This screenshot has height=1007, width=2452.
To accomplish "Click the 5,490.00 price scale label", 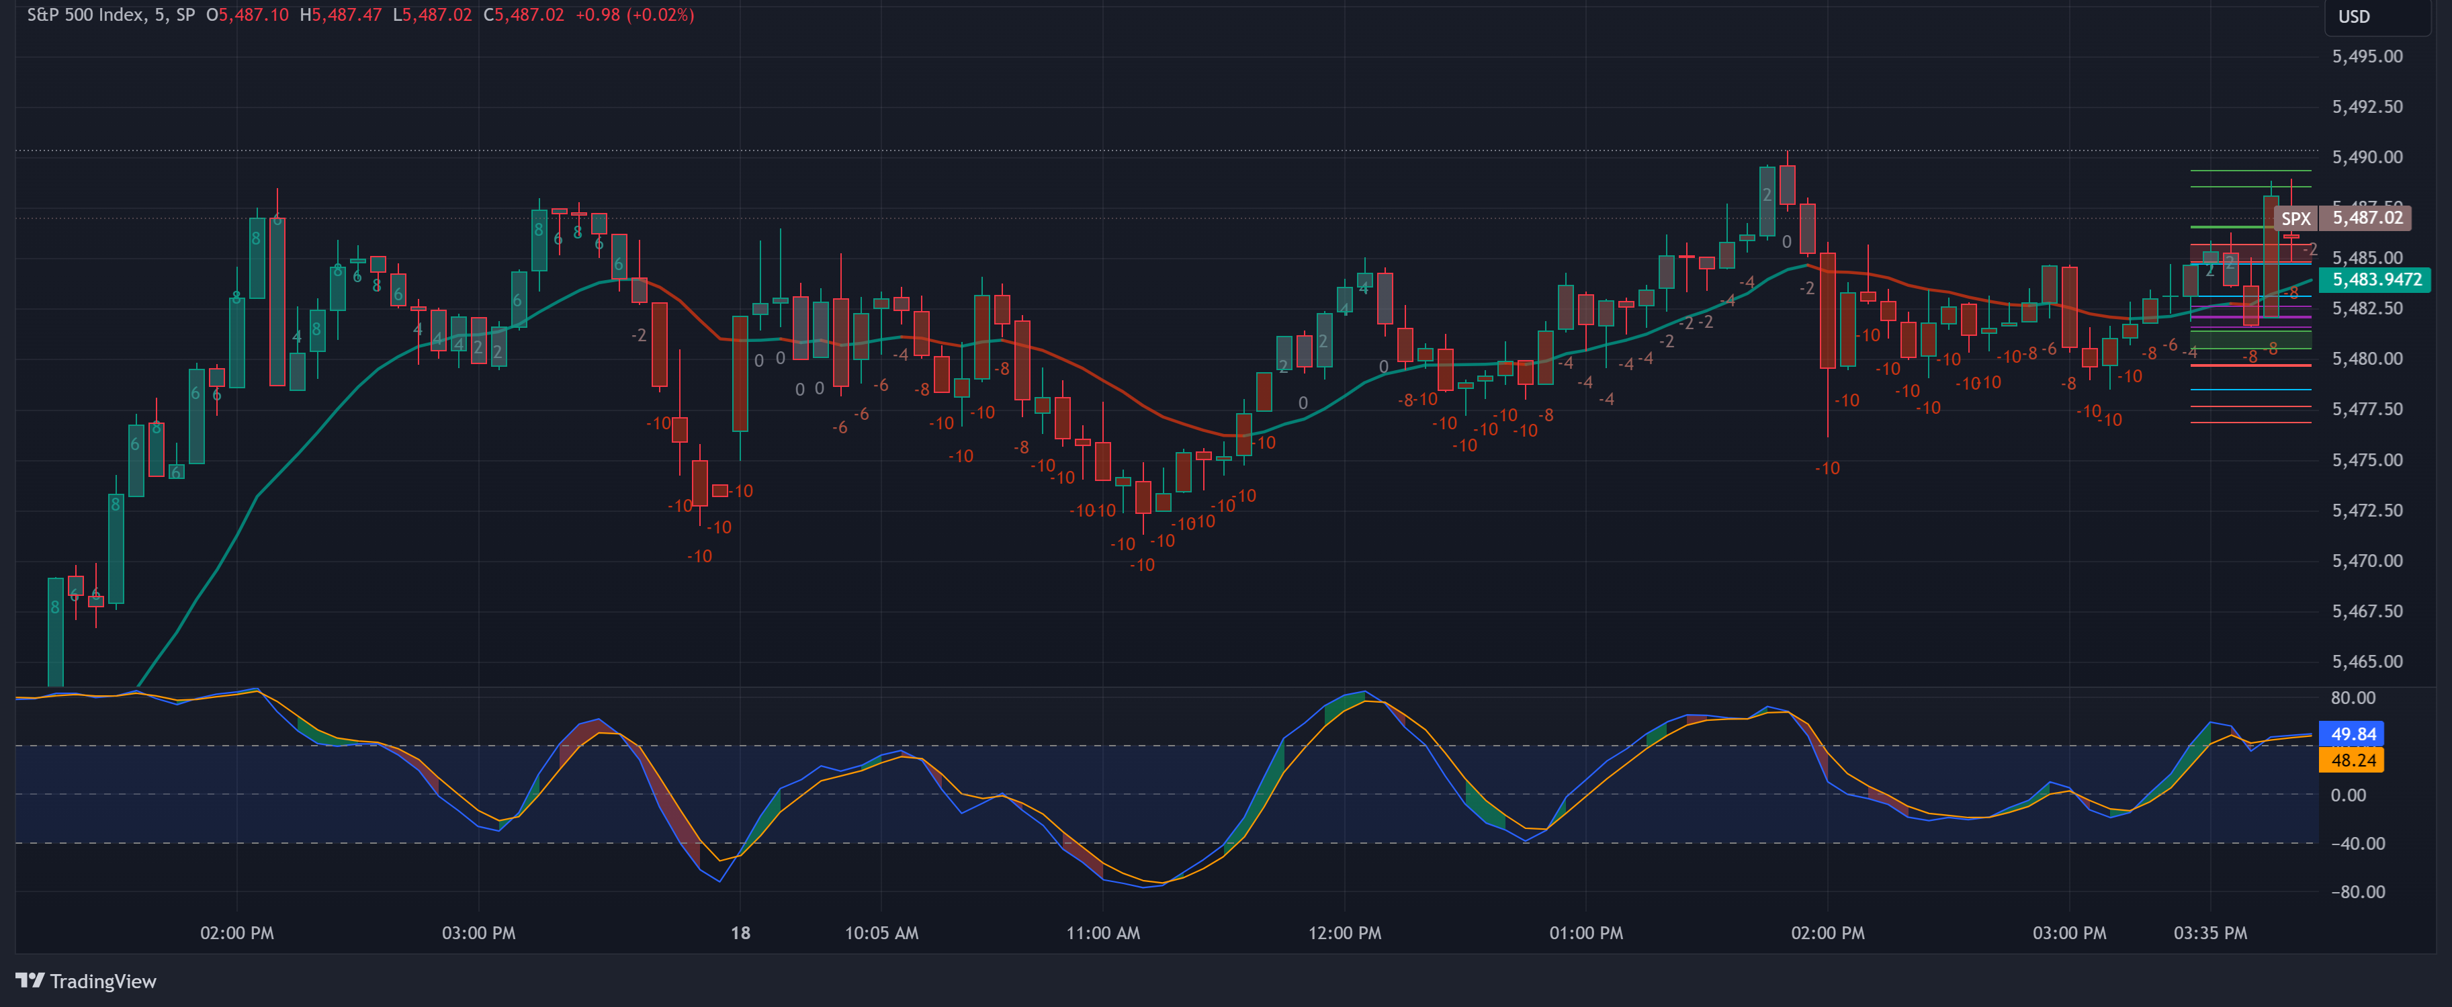I will coord(2366,157).
